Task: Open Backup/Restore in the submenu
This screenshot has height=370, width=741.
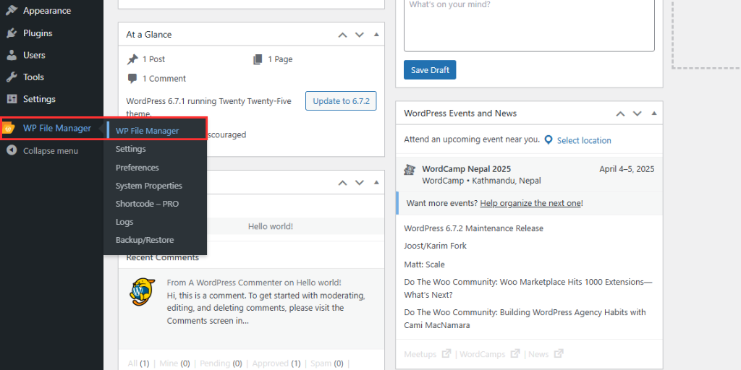Action: pyautogui.click(x=145, y=240)
